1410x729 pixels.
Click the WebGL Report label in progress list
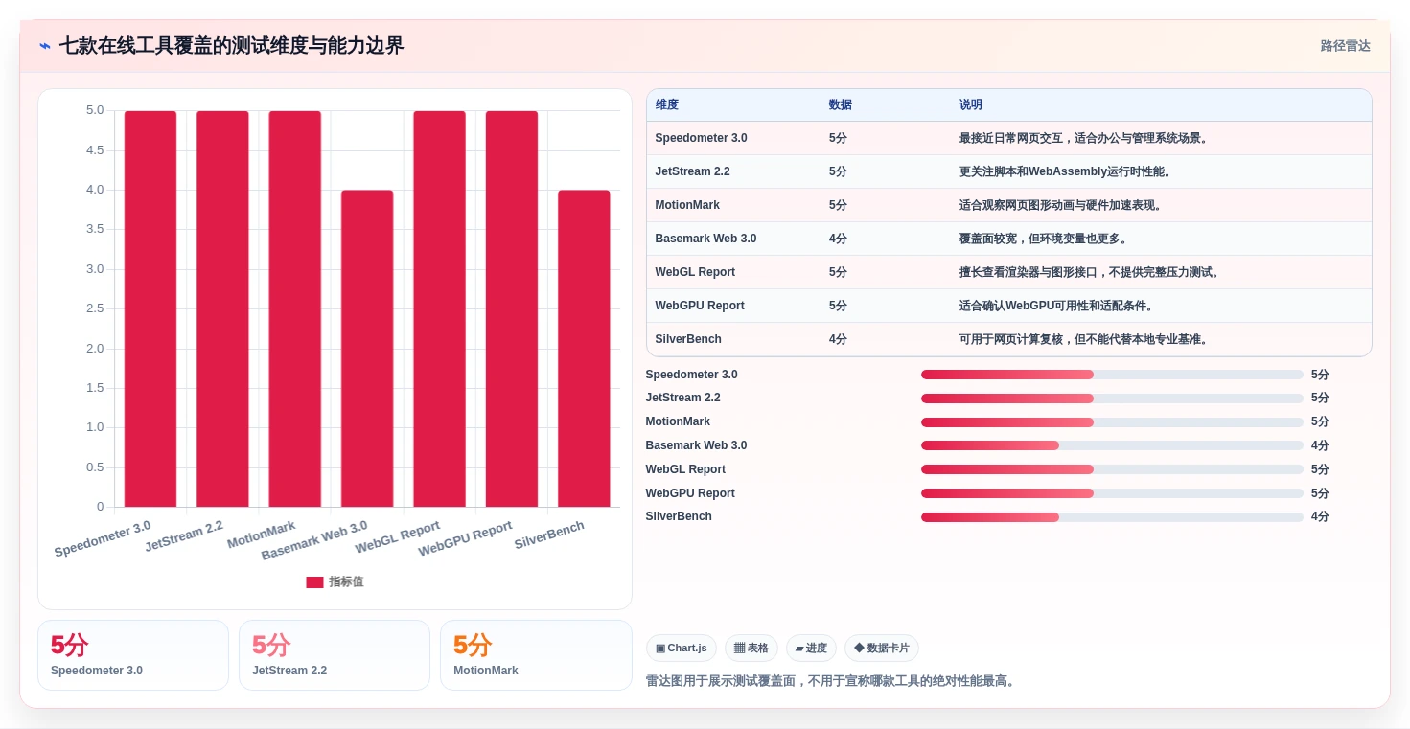tap(685, 469)
